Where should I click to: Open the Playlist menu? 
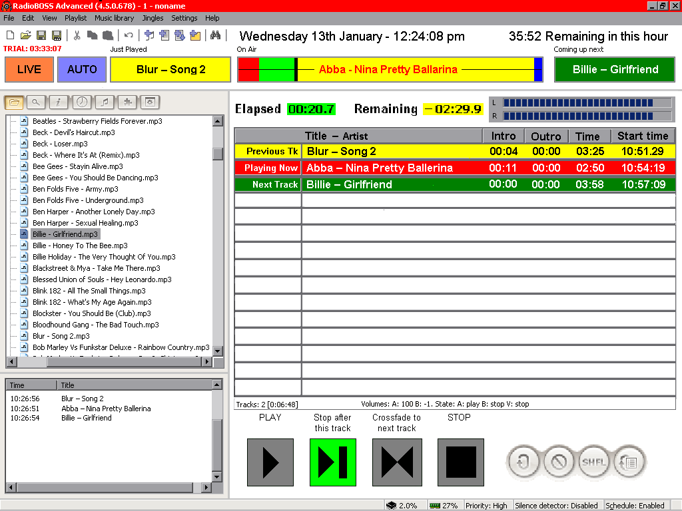(76, 18)
